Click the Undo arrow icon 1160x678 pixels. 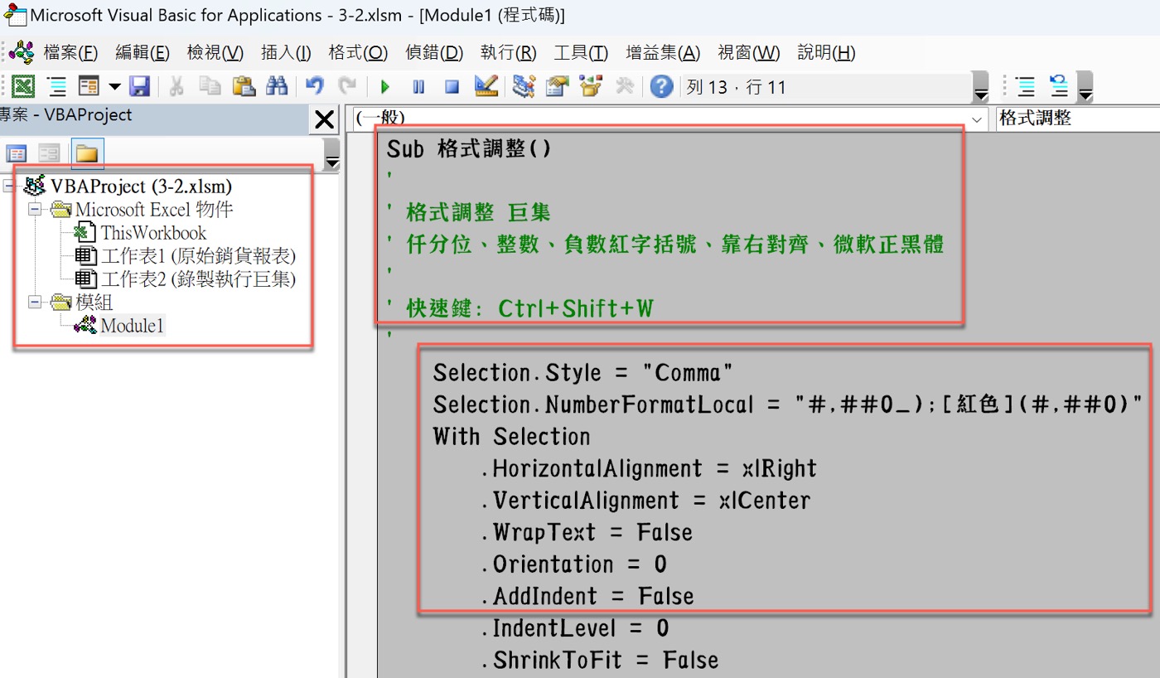coord(314,86)
